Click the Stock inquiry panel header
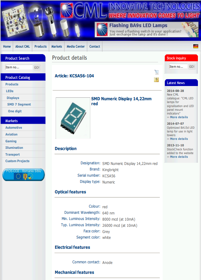 tap(181, 58)
